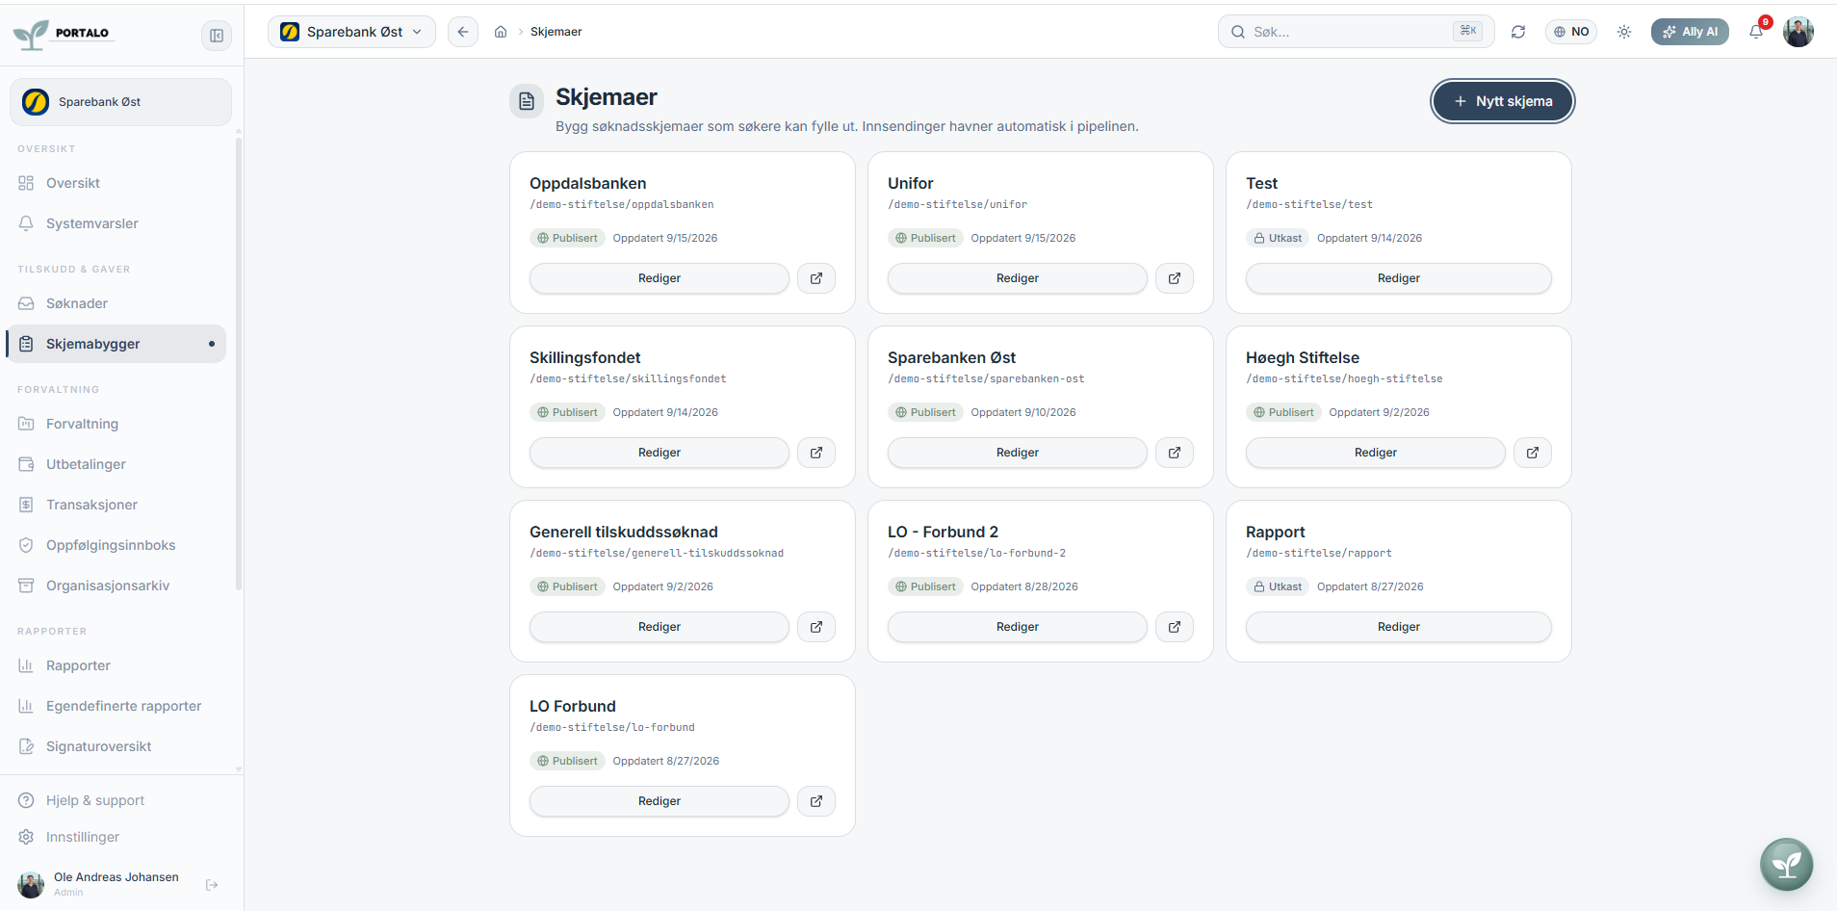The height and width of the screenshot is (911, 1837).
Task: Click the Publisert badge on Skillingsfondet card
Action: [567, 412]
